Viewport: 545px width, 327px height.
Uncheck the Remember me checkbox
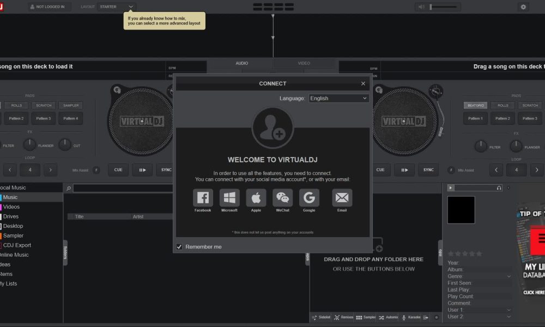pos(179,247)
